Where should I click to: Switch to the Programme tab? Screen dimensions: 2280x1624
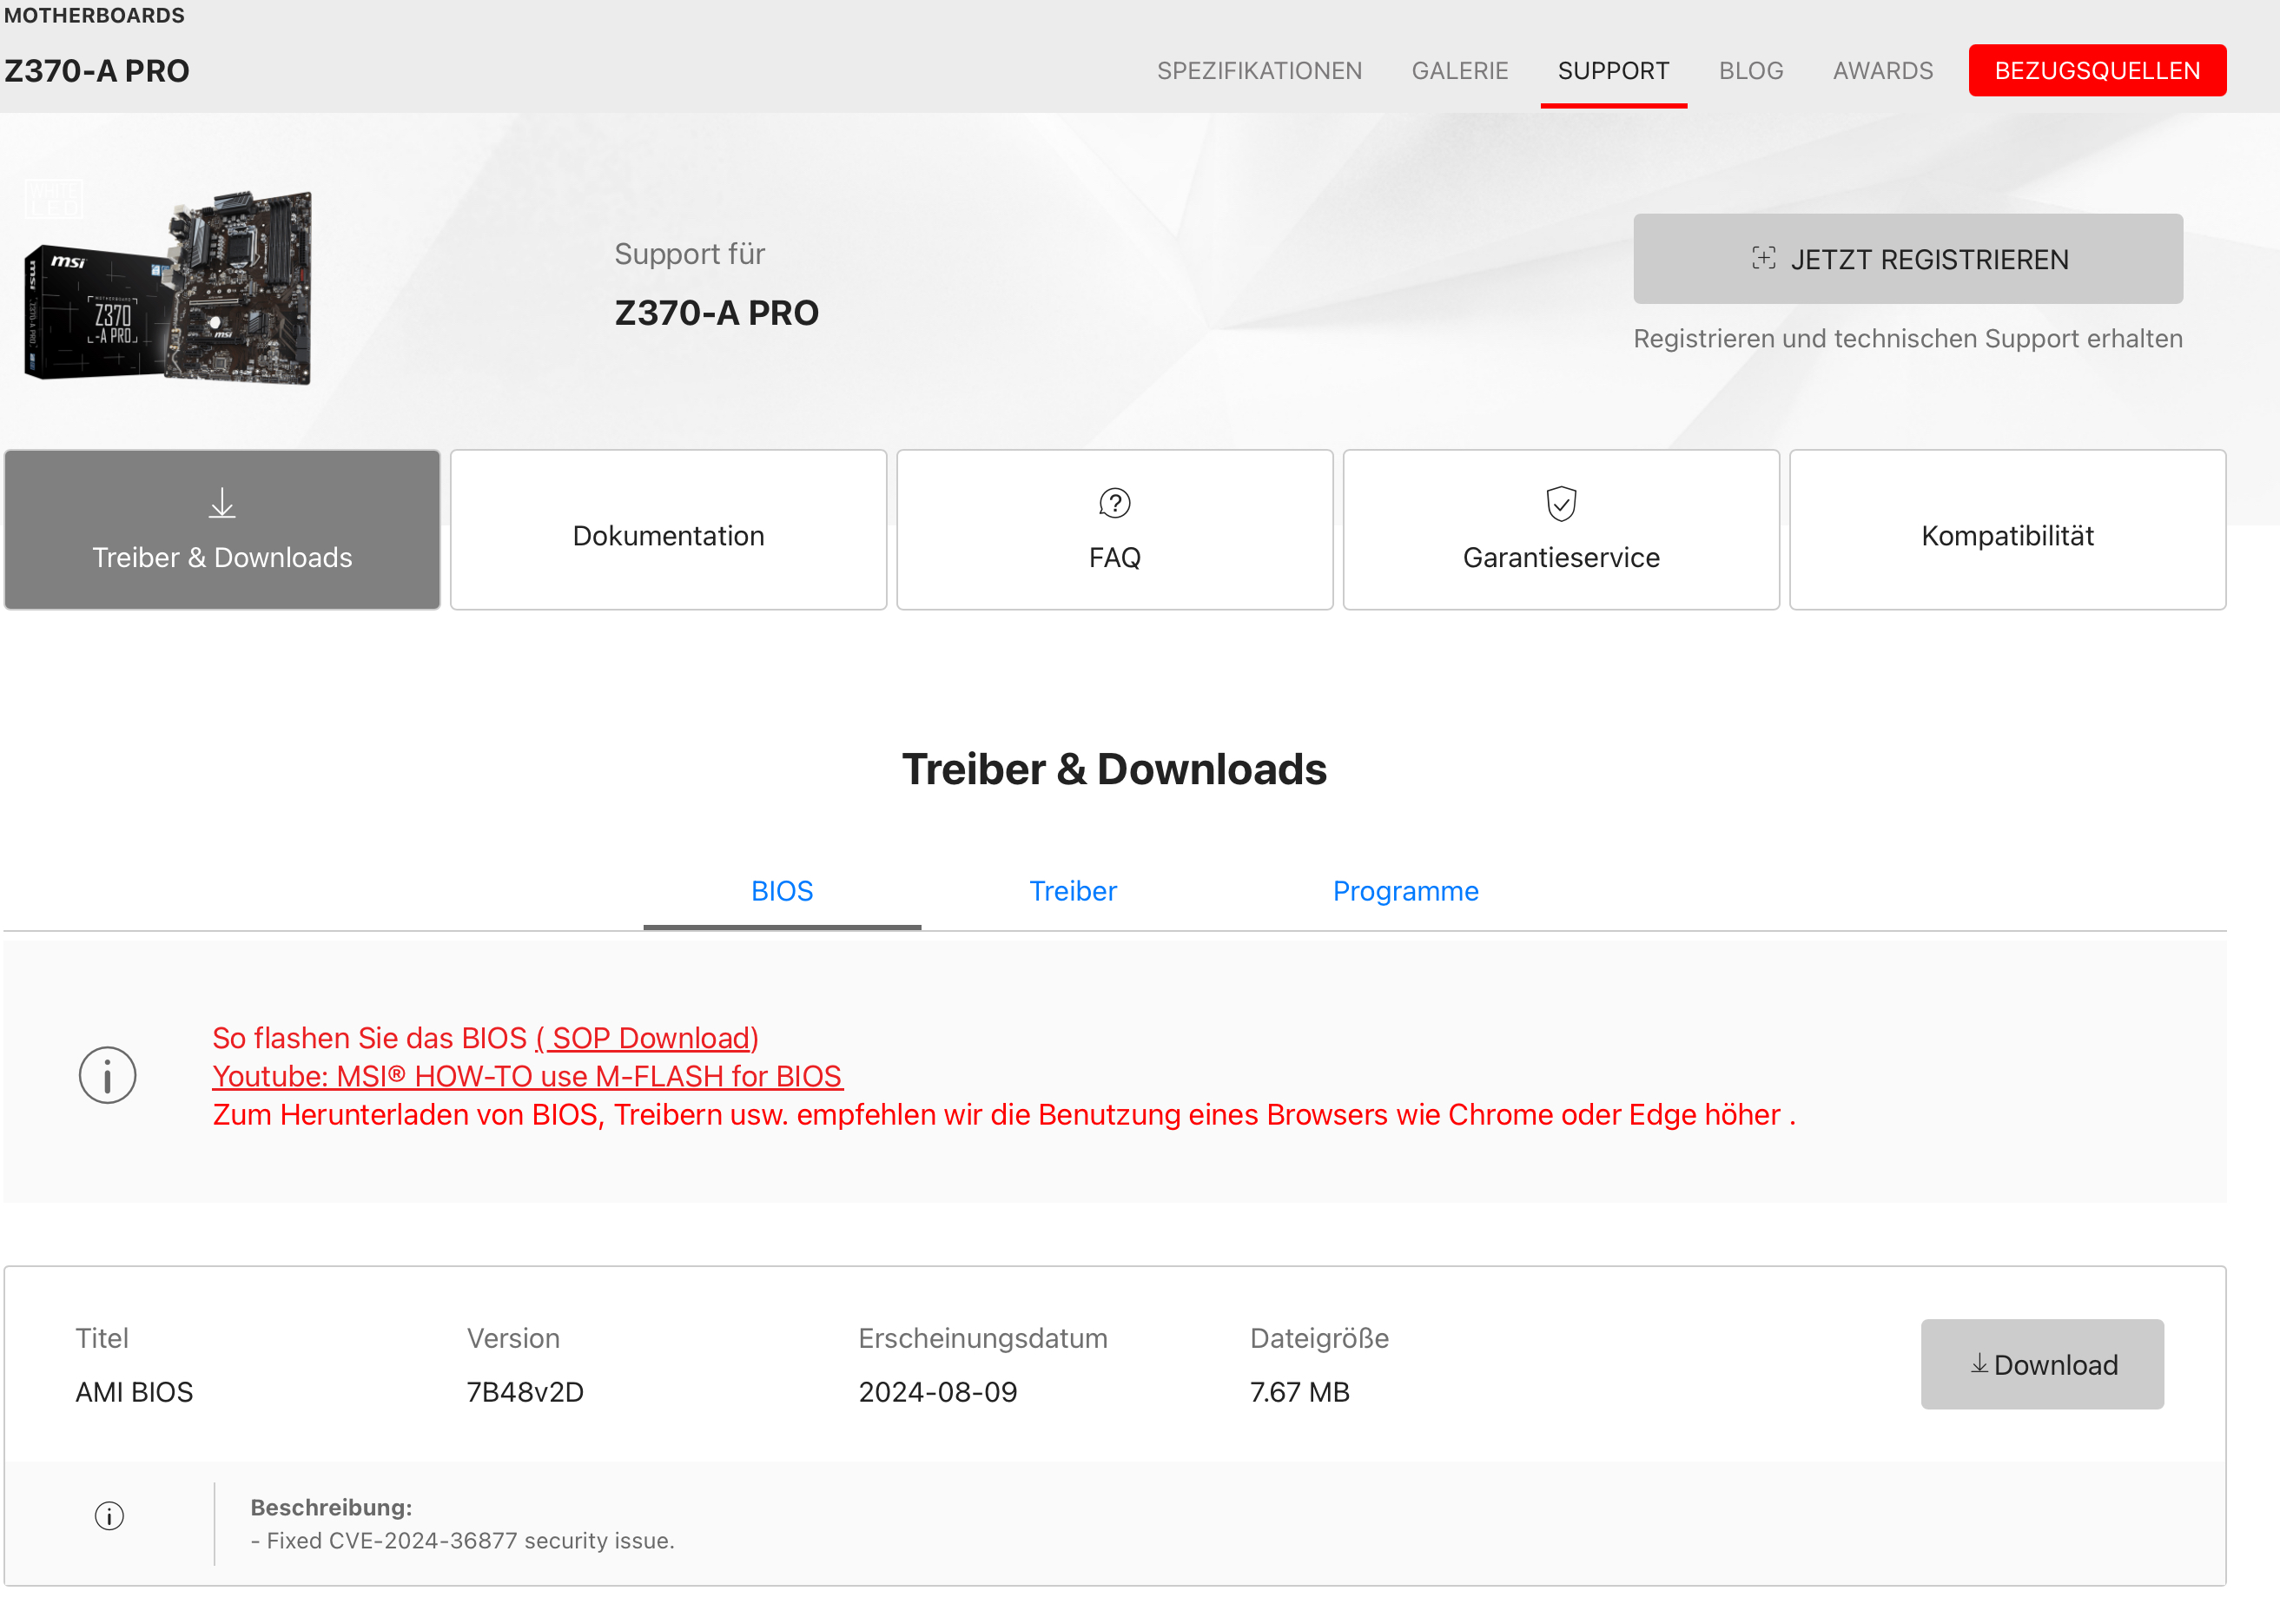point(1405,891)
